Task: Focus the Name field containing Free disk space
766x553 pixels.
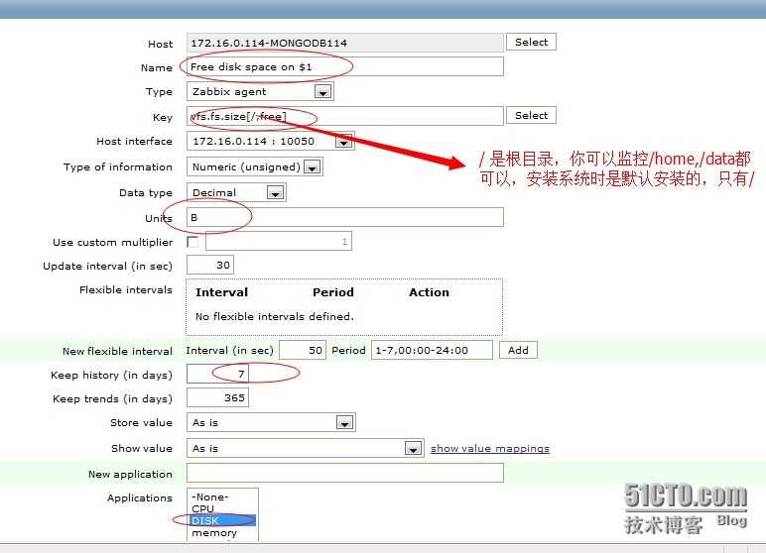Action: click(345, 66)
